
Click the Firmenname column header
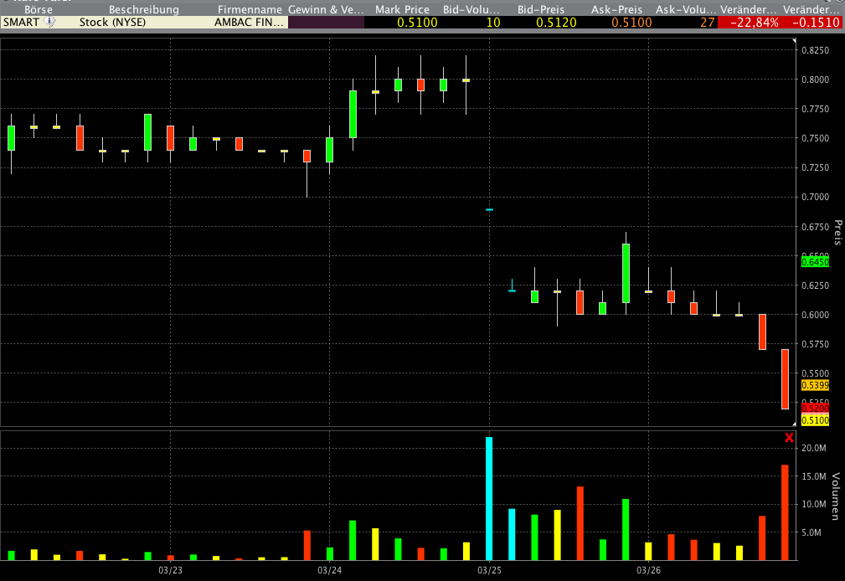250,10
